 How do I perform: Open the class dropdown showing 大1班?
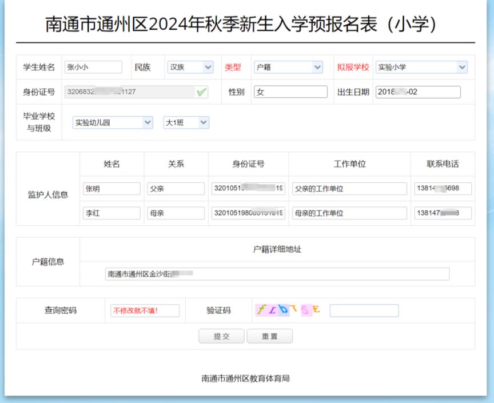click(x=186, y=122)
